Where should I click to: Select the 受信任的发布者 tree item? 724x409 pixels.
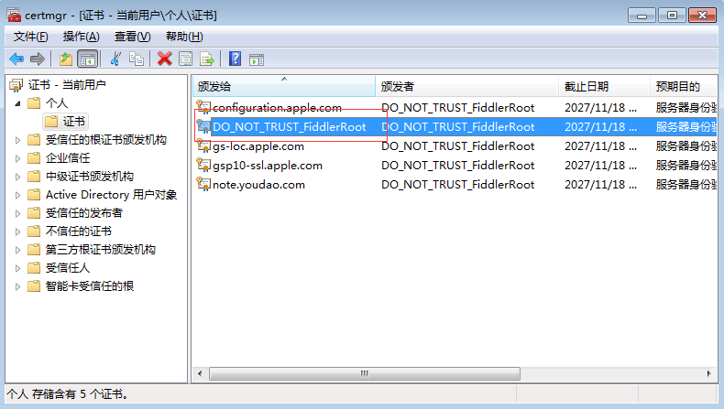click(x=84, y=213)
